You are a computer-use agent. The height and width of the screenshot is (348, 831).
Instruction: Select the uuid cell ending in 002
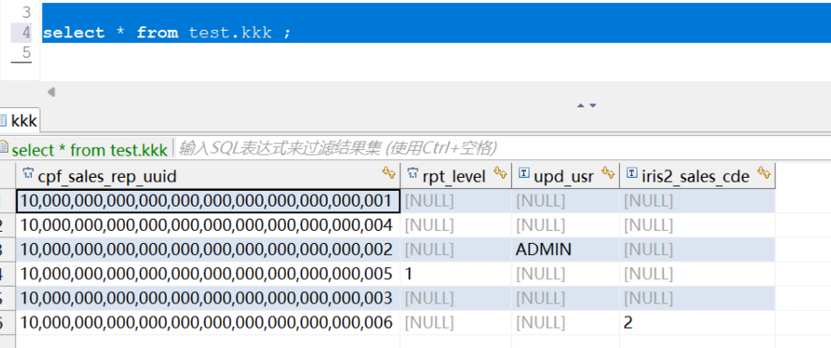coord(208,249)
